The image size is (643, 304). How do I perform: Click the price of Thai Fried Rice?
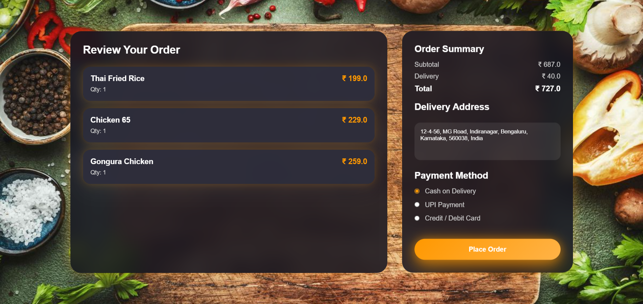(x=354, y=78)
